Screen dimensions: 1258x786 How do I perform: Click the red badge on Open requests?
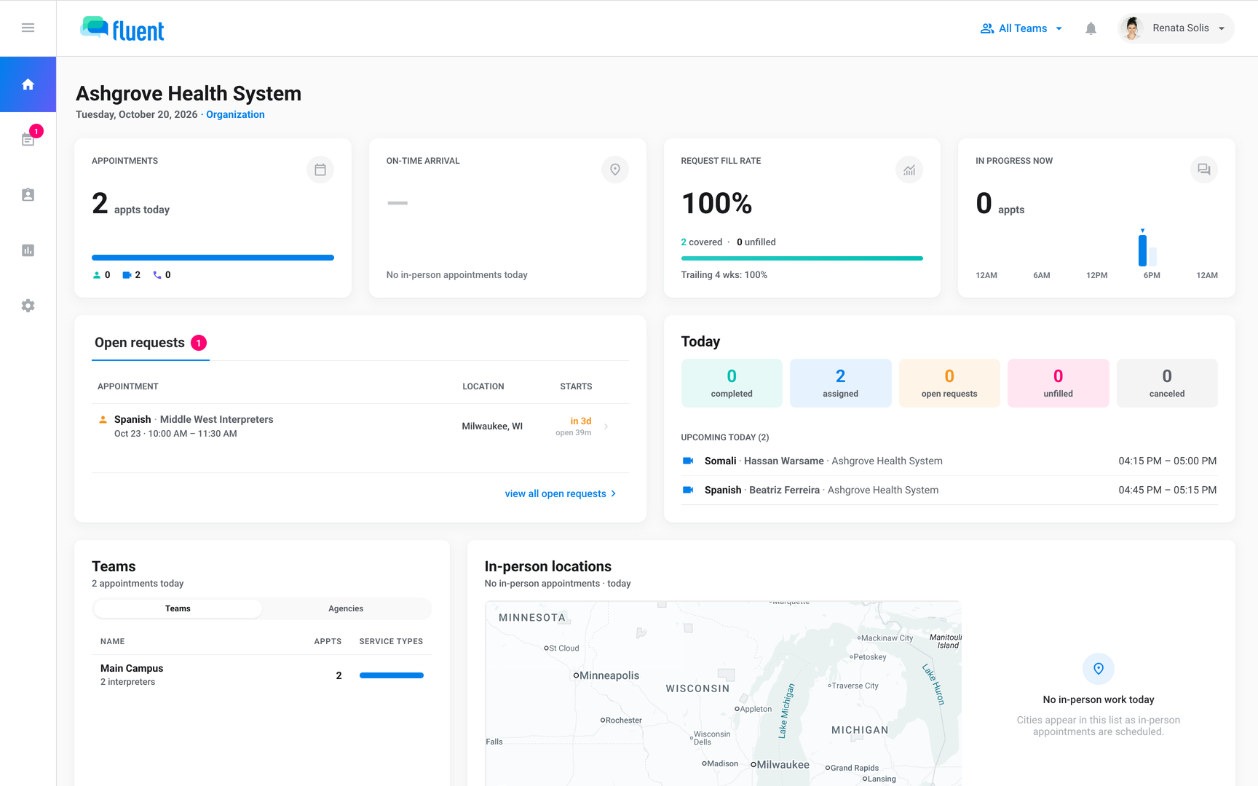click(x=199, y=343)
